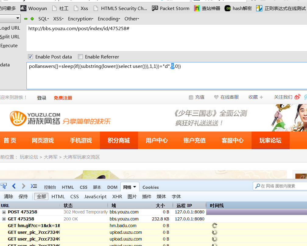Screen dimensions: 307x246
Task: Open the SQL dropdown menu
Action: click(x=44, y=19)
